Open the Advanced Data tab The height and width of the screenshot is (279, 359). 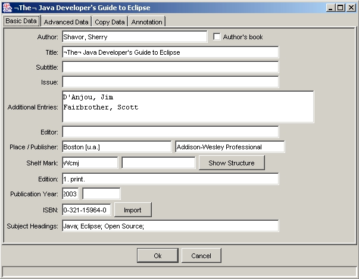point(66,22)
